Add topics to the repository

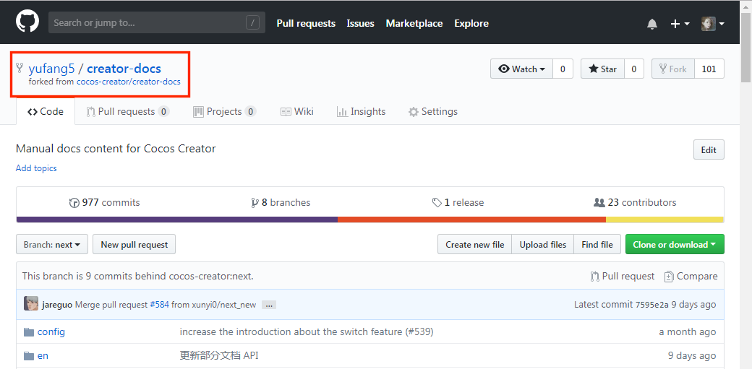coord(36,168)
